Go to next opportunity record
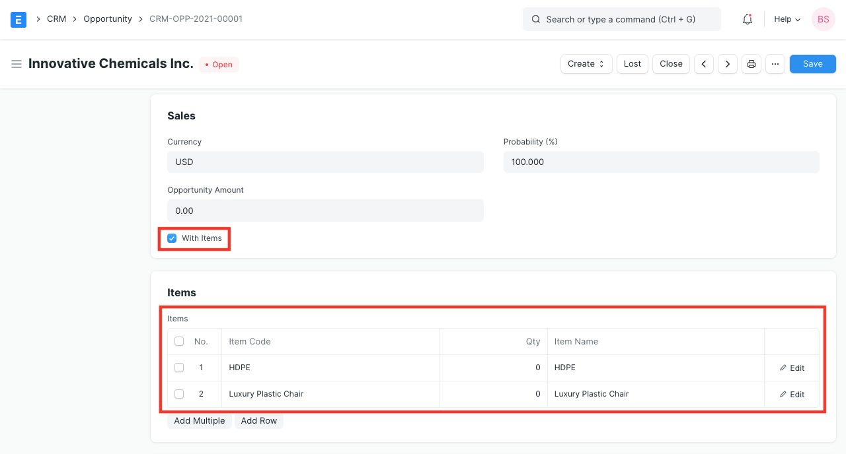The width and height of the screenshot is (846, 454). [x=728, y=64]
